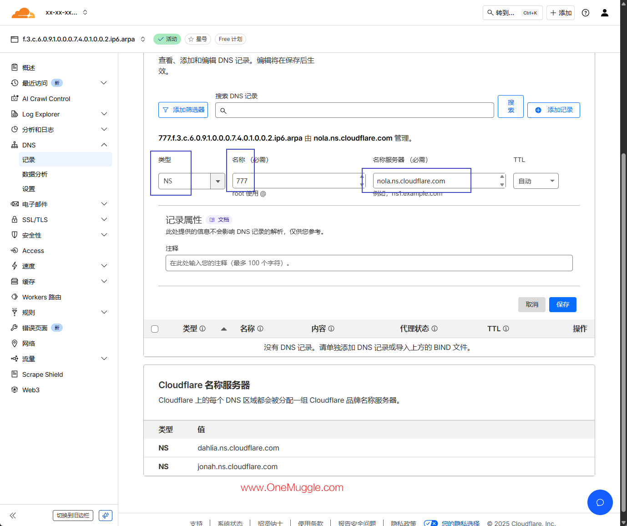
Task: Click the magnifier icon in DNS search box
Action: 223,111
